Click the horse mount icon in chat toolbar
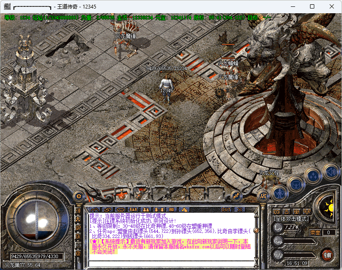Screen dimensions: 342x270 click(184, 210)
